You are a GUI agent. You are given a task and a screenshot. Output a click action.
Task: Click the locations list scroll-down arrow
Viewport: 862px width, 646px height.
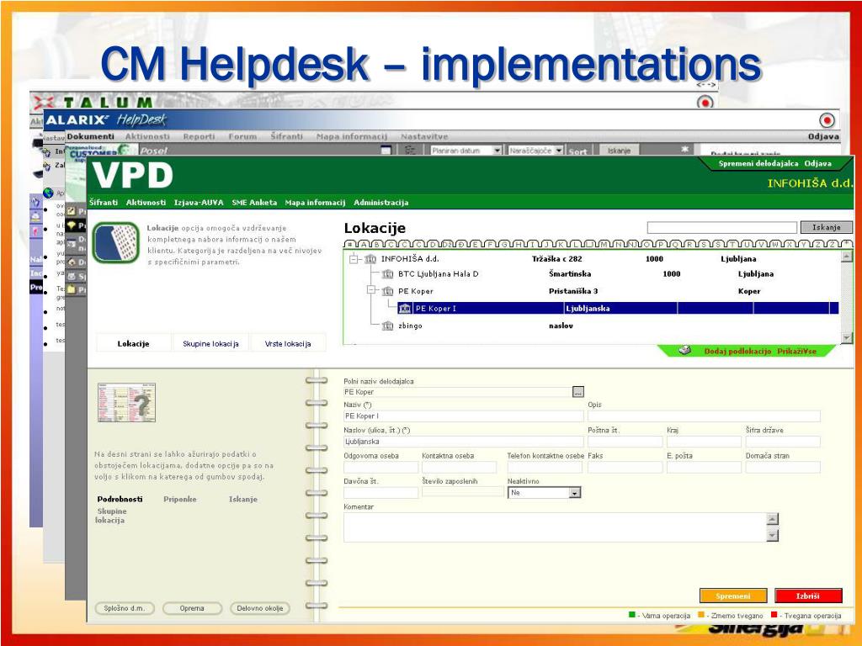pyautogui.click(x=846, y=336)
